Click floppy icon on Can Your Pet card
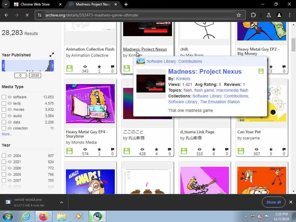 click(241, 151)
